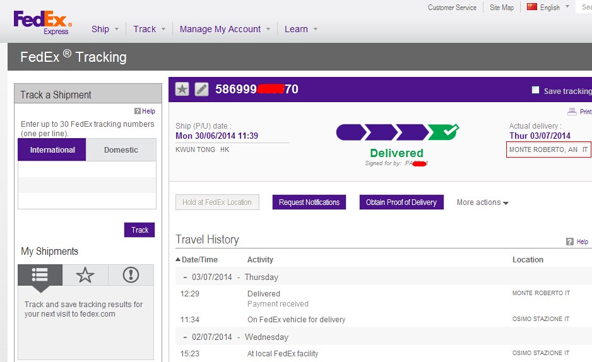Click the Help question mark icon in Track a Shipment
Viewport: 592px width, 362px height.
(138, 111)
